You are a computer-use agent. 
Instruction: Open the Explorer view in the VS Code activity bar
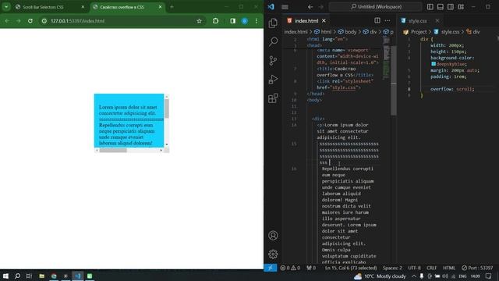tap(273, 23)
